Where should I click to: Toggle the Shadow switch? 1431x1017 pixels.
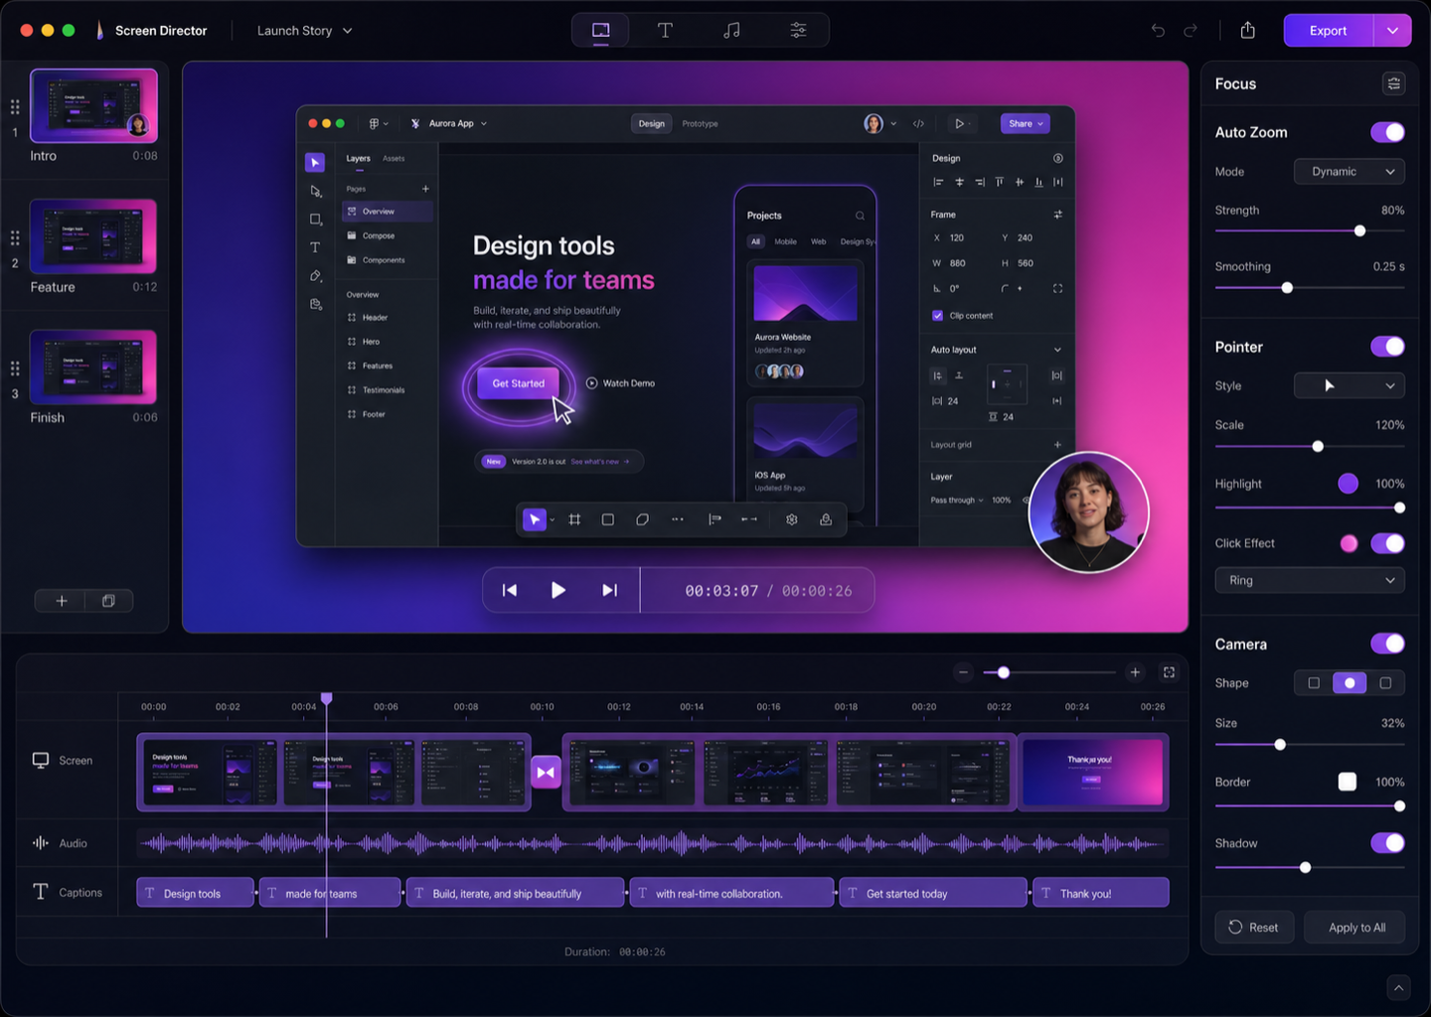[1387, 843]
